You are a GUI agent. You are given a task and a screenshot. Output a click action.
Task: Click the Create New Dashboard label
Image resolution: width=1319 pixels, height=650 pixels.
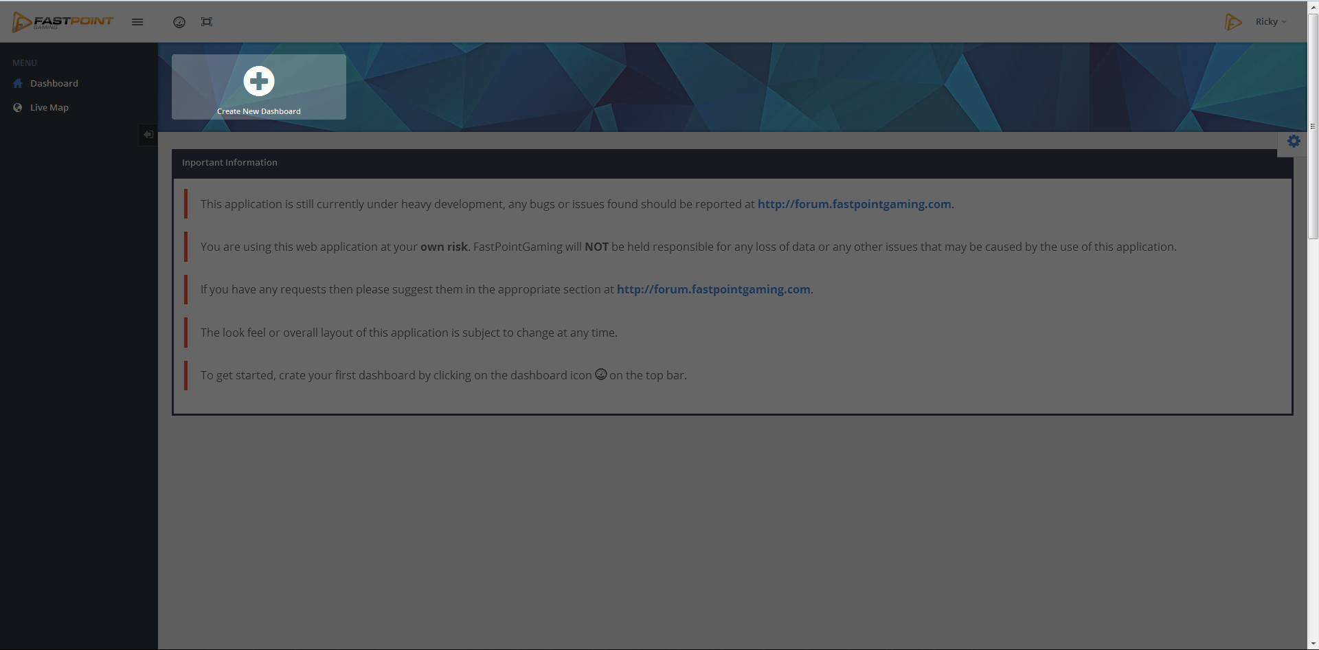pyautogui.click(x=259, y=111)
